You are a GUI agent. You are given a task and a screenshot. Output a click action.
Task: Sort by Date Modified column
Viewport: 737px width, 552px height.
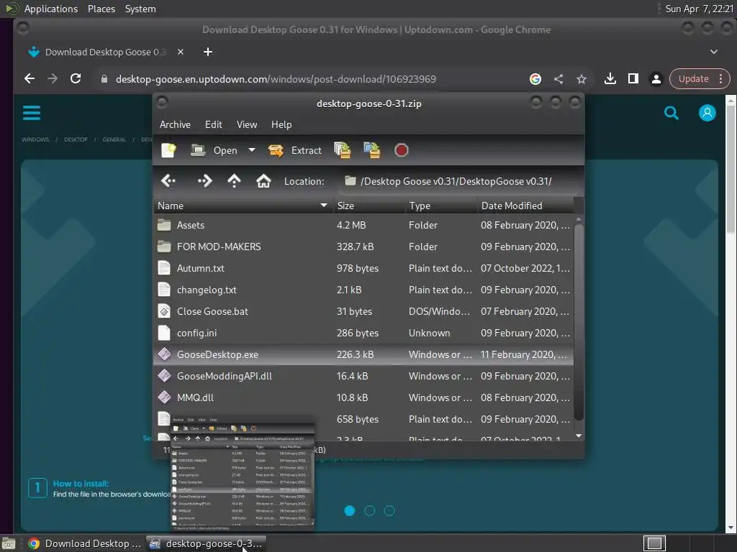pos(525,206)
